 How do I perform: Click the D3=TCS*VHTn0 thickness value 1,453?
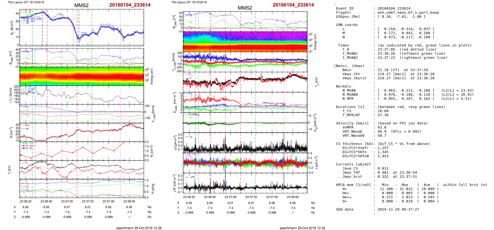[383, 156]
